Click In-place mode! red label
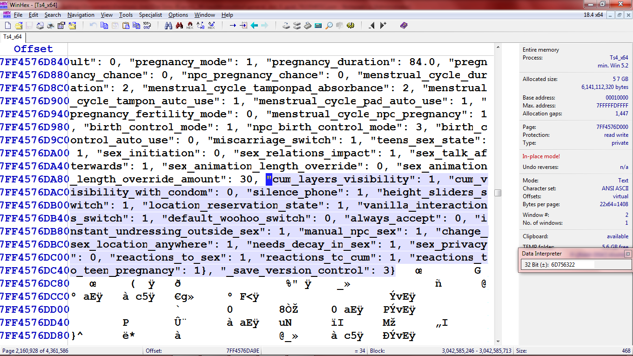The height and width of the screenshot is (356, 633). (541, 156)
